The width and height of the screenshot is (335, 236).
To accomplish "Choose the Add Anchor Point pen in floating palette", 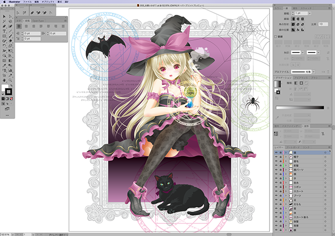I will tap(38, 13).
